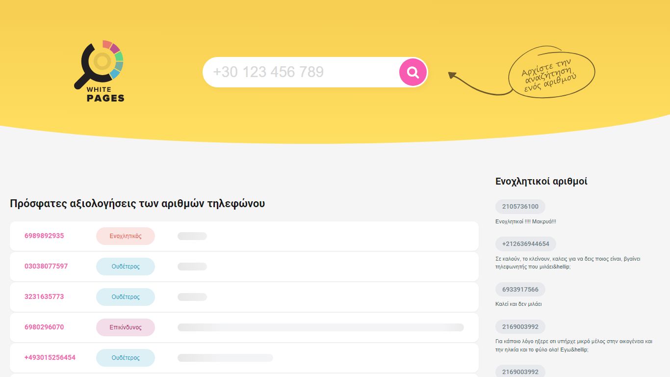Click the loading comment bar for +493015256454
Viewport: 670px width, 377px height.
point(225,358)
